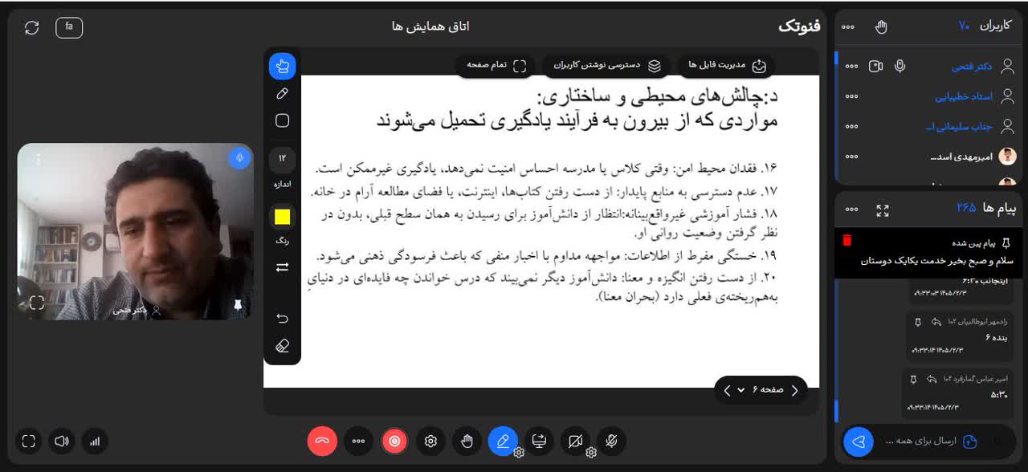Open room settings gear in bottom bar
The height and width of the screenshot is (472, 1028).
point(430,441)
